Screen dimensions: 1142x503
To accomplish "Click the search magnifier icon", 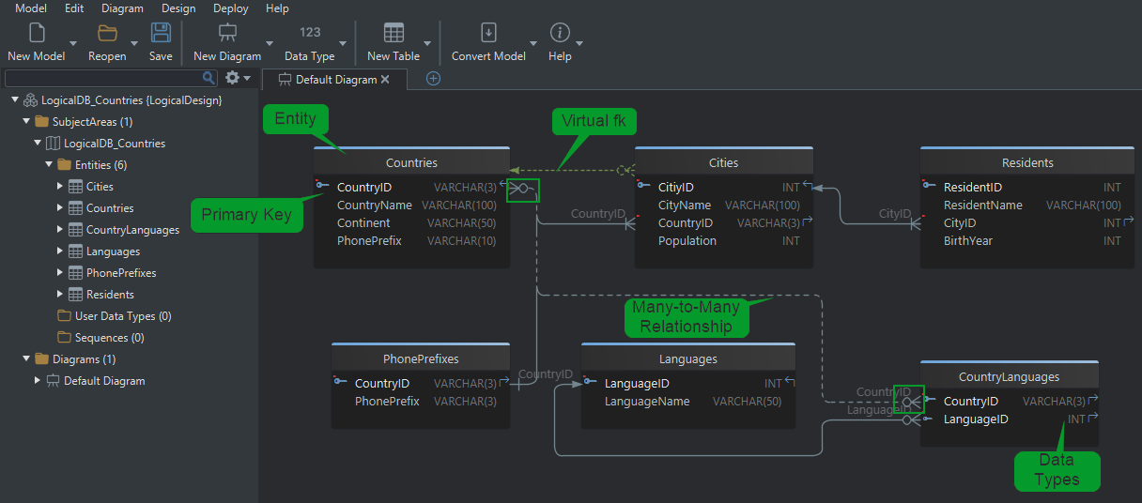I will tap(209, 78).
